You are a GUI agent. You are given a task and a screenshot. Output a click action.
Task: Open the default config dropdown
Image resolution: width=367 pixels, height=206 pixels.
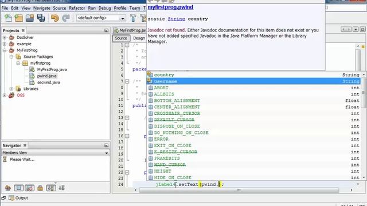(101, 18)
